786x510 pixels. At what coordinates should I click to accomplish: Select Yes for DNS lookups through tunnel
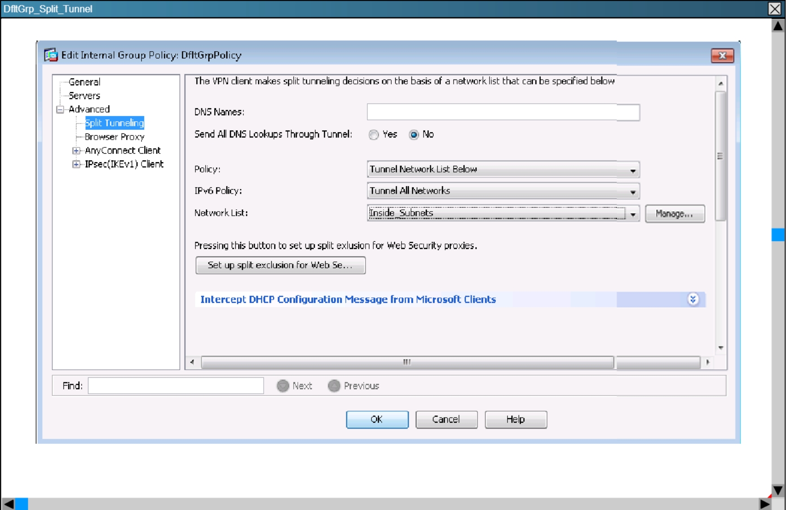click(374, 135)
